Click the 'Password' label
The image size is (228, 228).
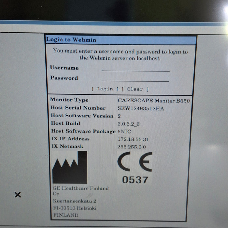pyautogui.click(x=64, y=78)
